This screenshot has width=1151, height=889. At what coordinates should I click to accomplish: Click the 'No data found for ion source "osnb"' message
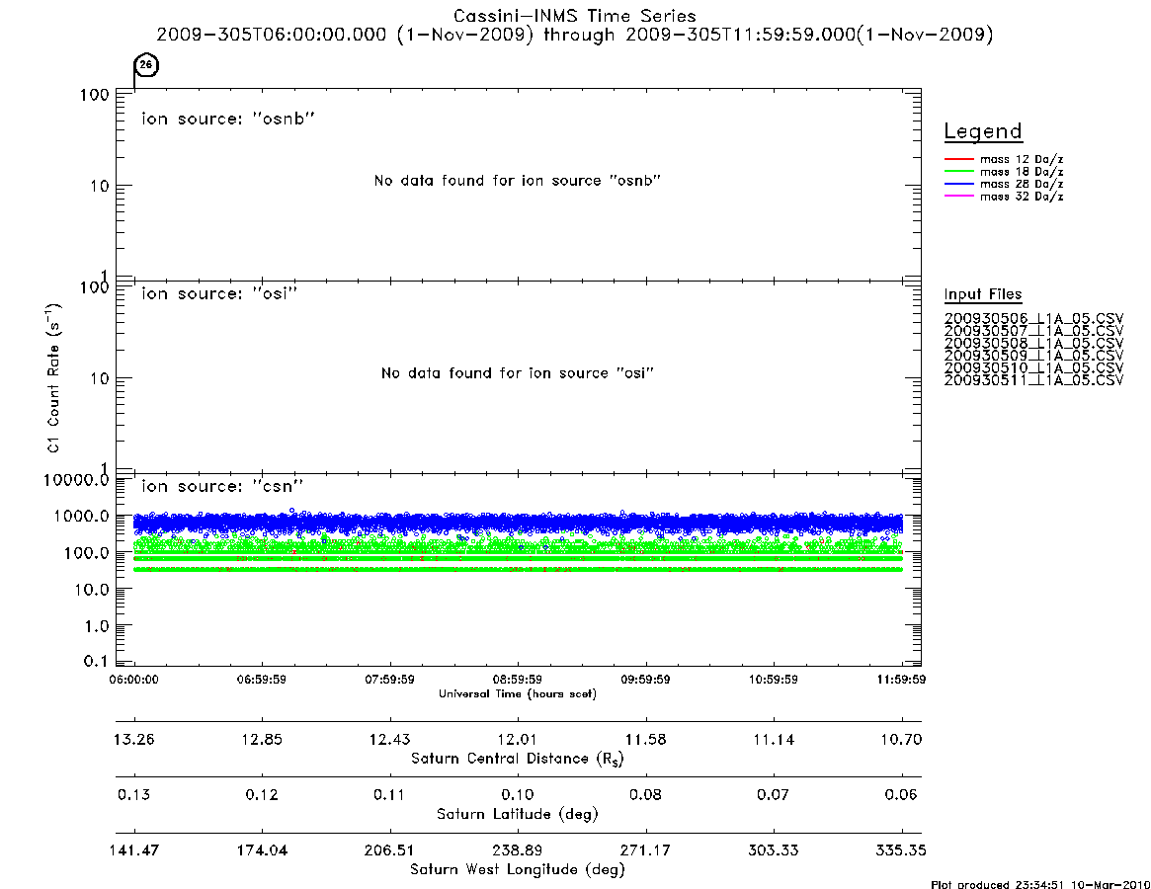pos(518,181)
